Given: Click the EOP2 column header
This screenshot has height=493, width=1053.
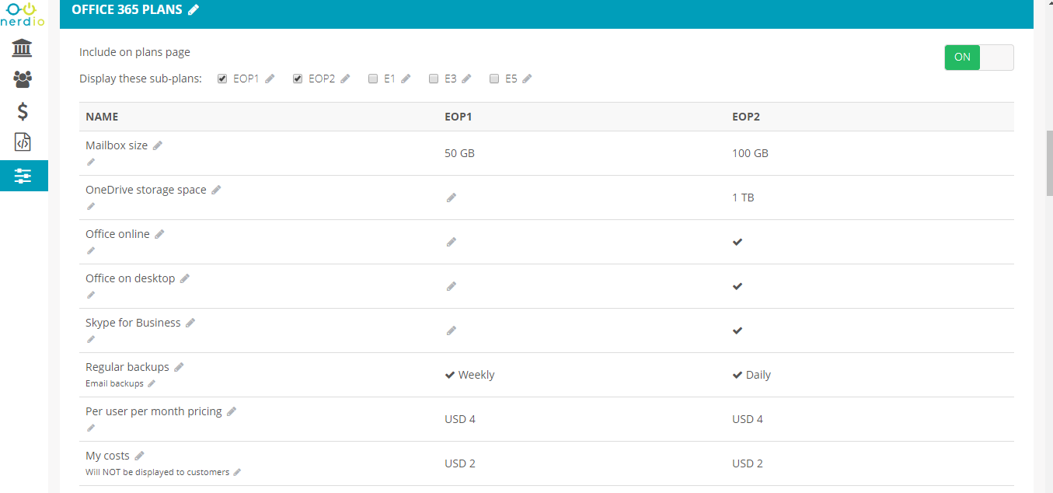Looking at the screenshot, I should click(x=746, y=117).
